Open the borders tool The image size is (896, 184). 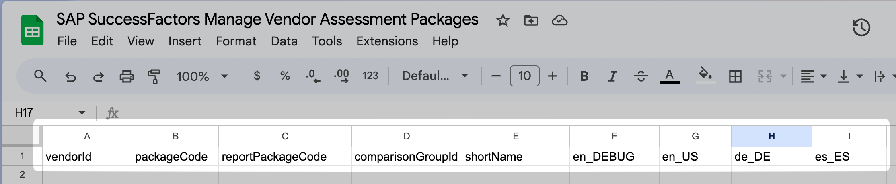tap(735, 76)
